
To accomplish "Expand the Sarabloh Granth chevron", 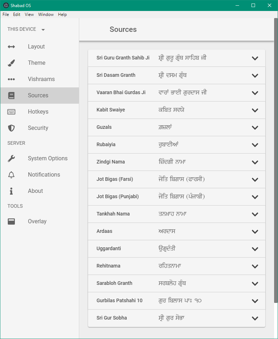I will coord(255,283).
